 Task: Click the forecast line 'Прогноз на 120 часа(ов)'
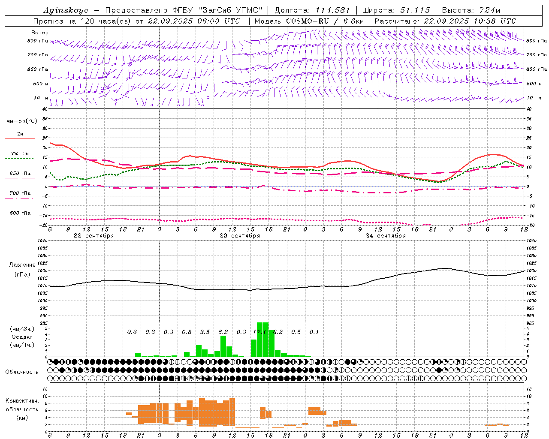tap(82, 21)
